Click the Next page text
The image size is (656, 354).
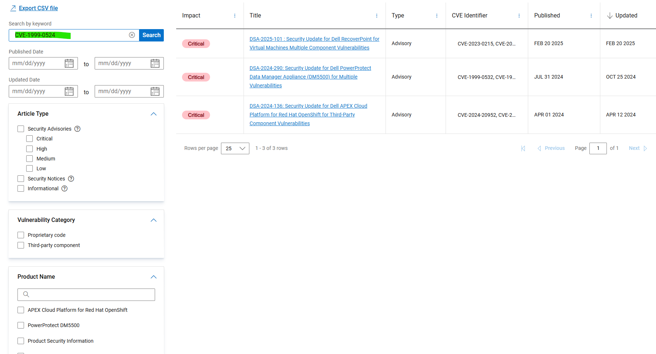[x=634, y=148]
